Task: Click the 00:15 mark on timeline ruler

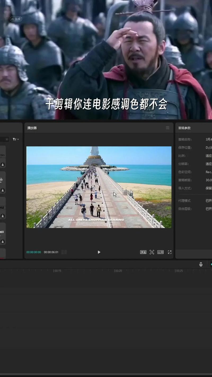Action: (x=58, y=271)
